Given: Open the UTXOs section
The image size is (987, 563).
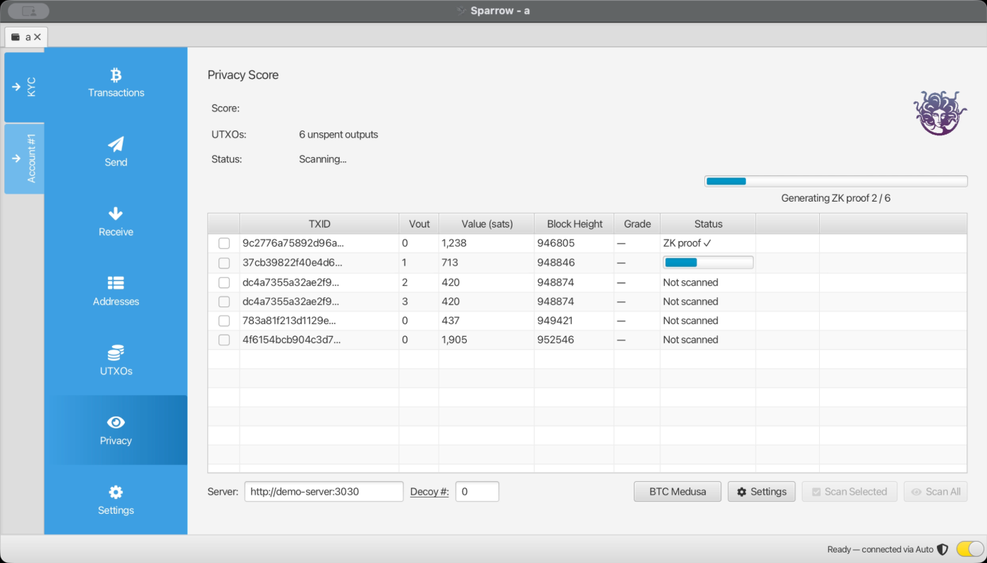Looking at the screenshot, I should point(116,361).
